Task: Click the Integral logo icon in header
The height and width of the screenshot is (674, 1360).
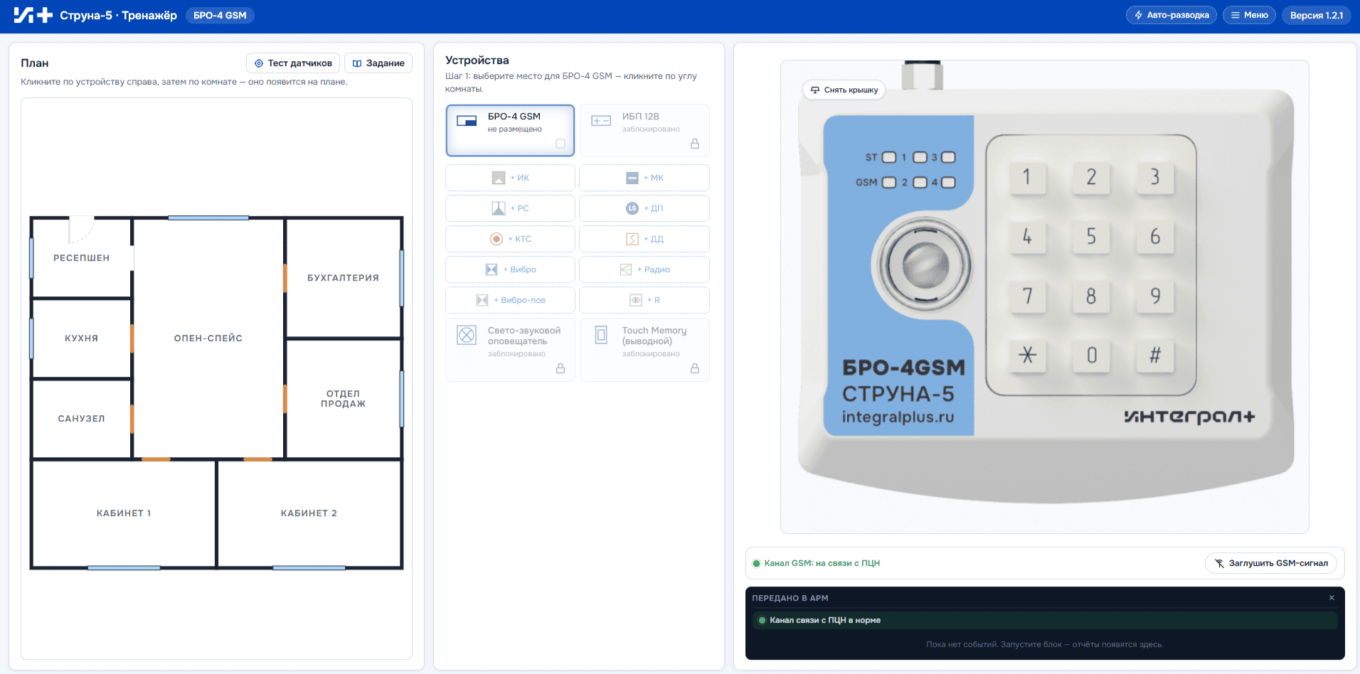Action: [33, 15]
